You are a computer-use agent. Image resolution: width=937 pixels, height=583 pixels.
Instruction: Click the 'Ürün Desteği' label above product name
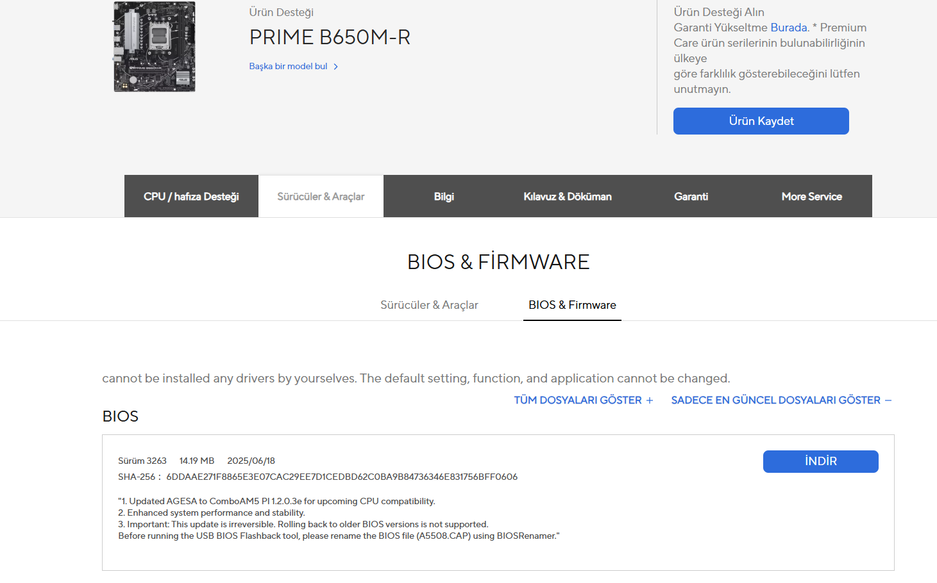coord(281,12)
